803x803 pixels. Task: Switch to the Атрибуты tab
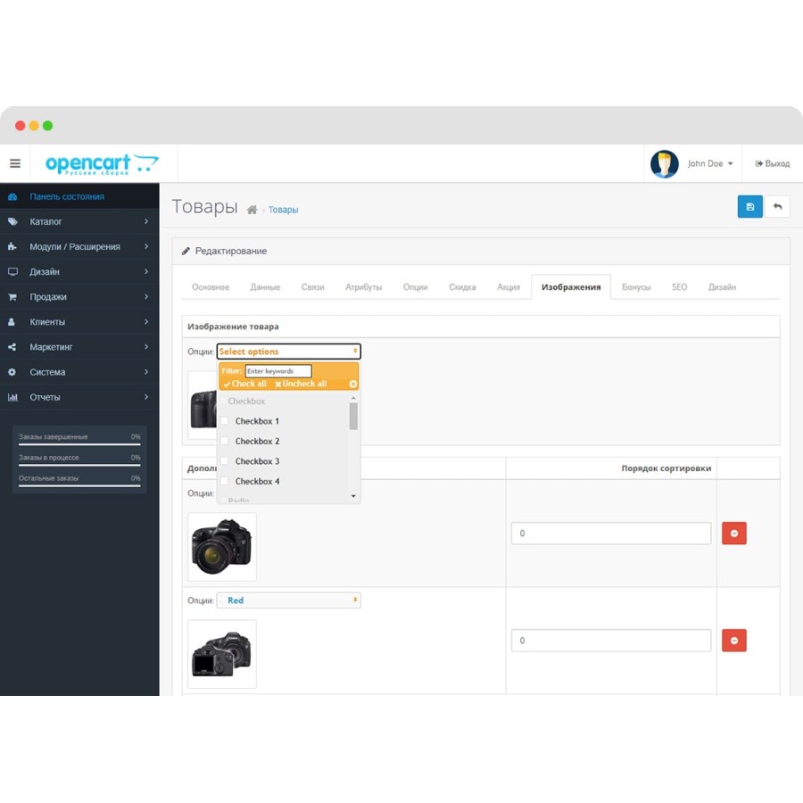(363, 287)
